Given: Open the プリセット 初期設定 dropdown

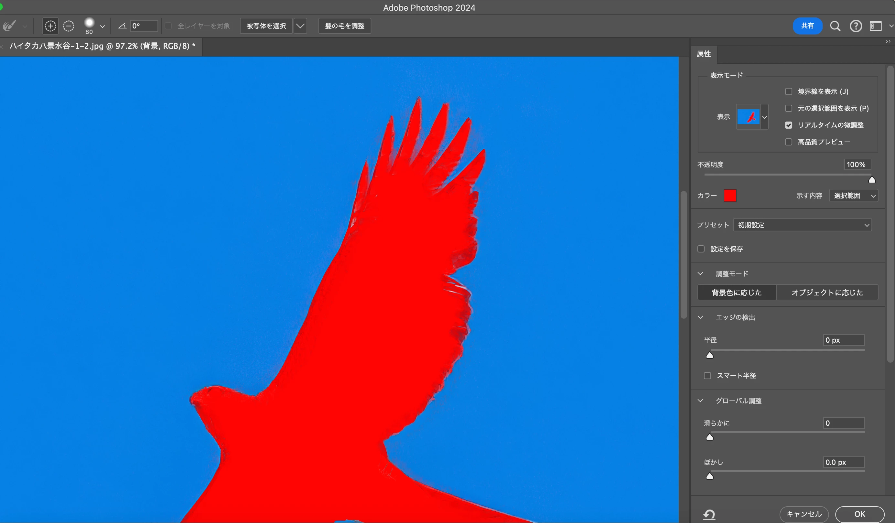Looking at the screenshot, I should point(802,225).
